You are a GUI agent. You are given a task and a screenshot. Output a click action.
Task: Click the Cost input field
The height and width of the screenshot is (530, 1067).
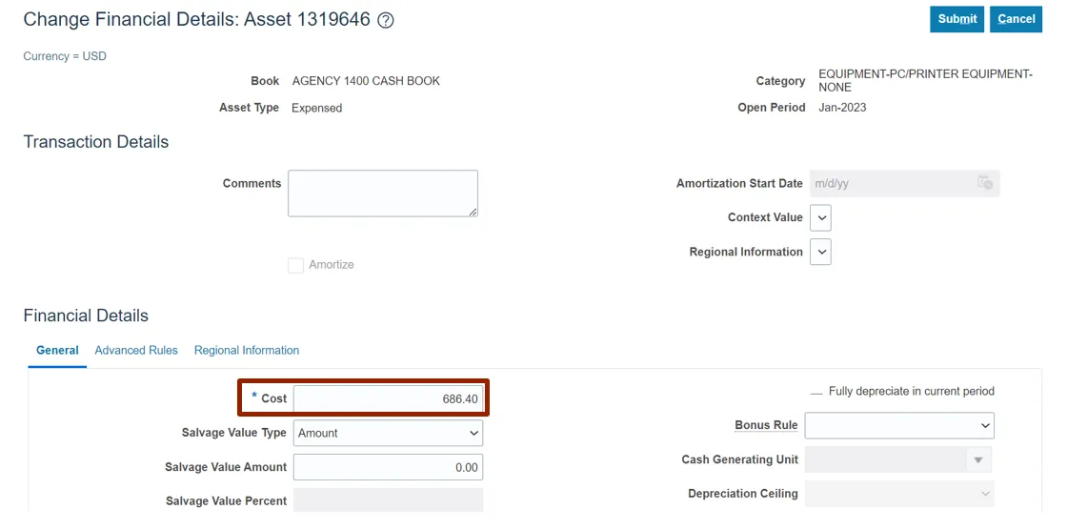point(388,398)
